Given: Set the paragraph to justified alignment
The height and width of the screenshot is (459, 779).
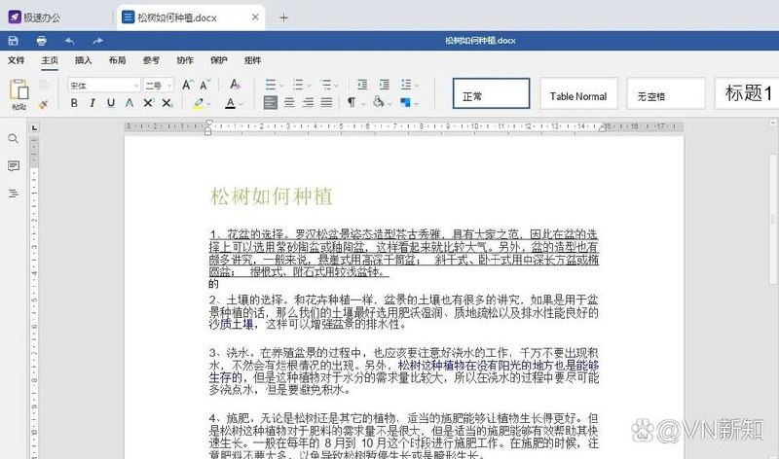Looking at the screenshot, I should 326,103.
